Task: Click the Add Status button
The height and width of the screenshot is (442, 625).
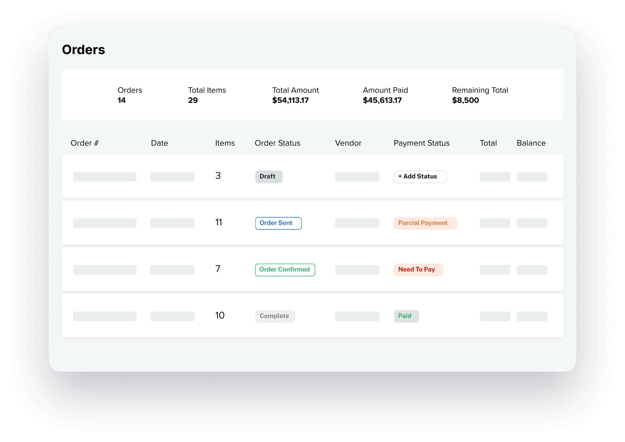Action: pyautogui.click(x=420, y=176)
